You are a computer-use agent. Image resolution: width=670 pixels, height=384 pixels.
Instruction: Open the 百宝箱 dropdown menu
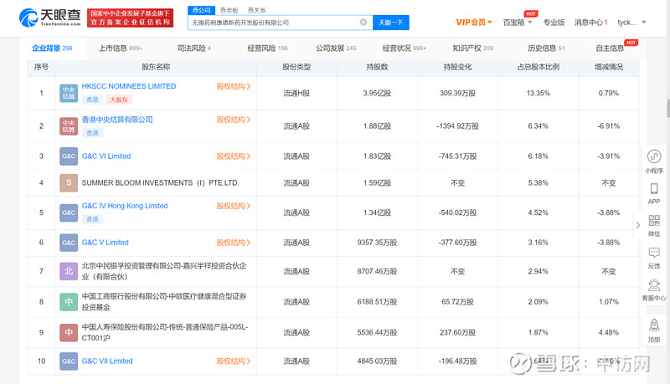519,23
